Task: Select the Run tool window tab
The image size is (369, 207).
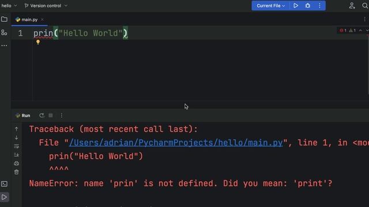Action: (x=23, y=116)
